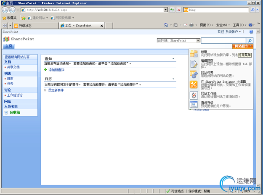Image resolution: width=263 pixels, height=195 pixels.
Task: Go forward with the browser forward arrow
Action: pos(12,10)
